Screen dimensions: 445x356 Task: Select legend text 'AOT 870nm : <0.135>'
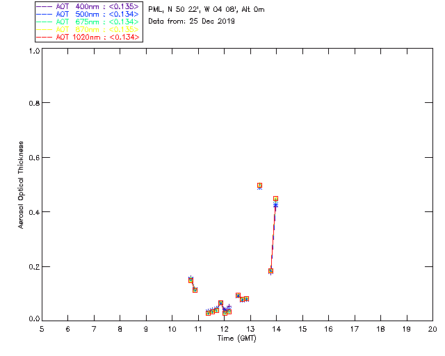click(97, 29)
